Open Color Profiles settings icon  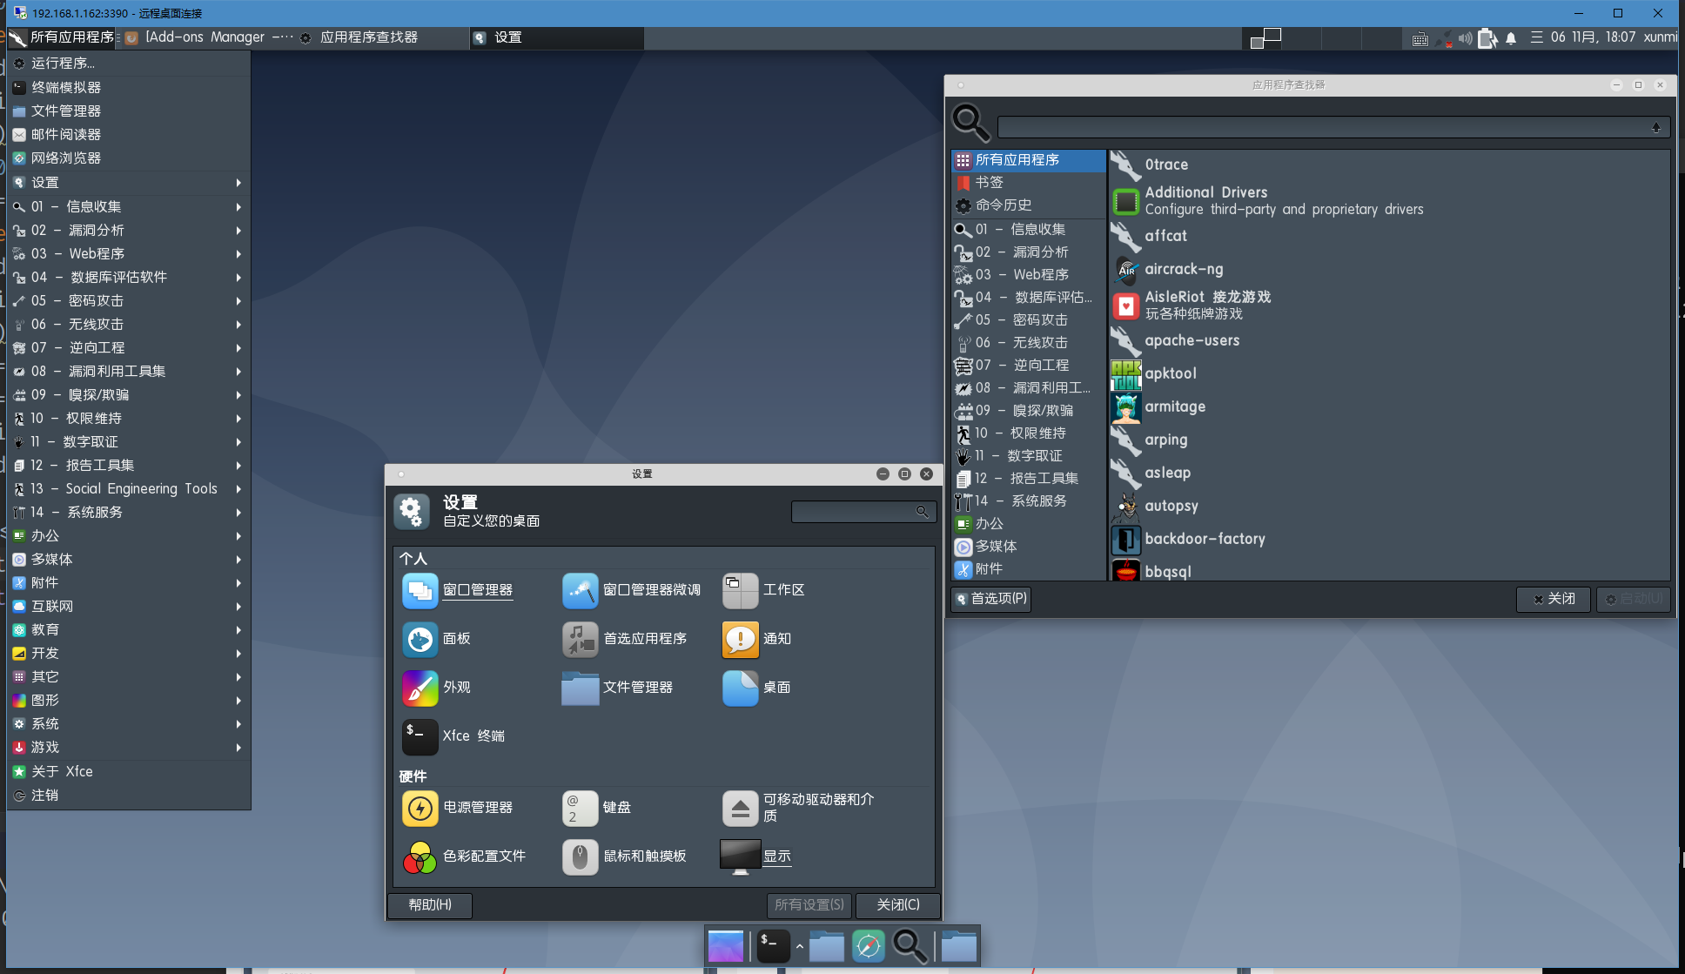pos(420,857)
